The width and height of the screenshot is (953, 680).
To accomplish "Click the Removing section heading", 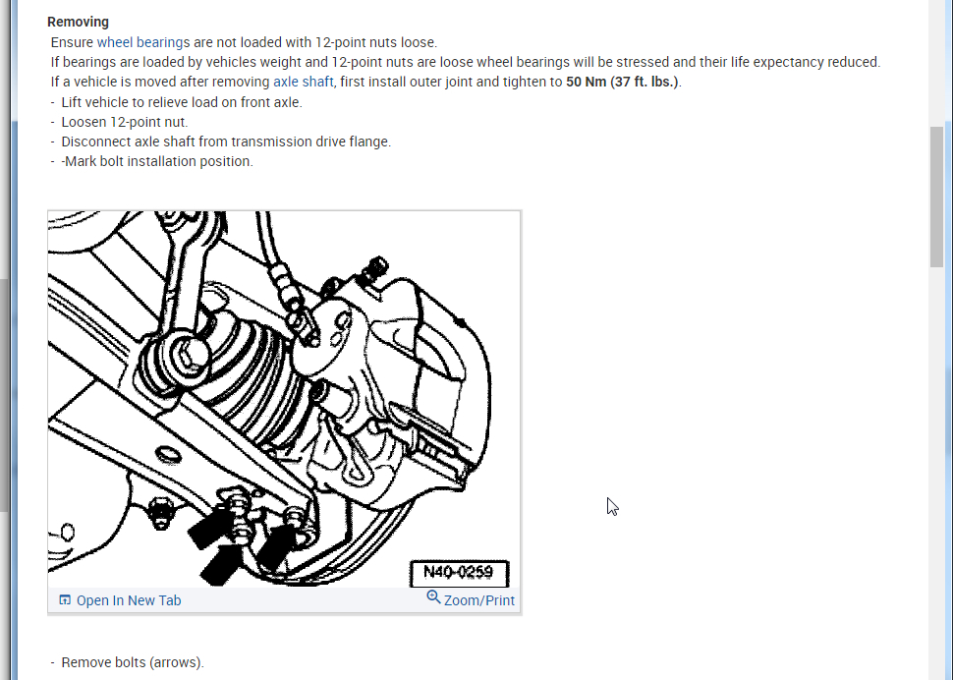I will click(x=79, y=22).
